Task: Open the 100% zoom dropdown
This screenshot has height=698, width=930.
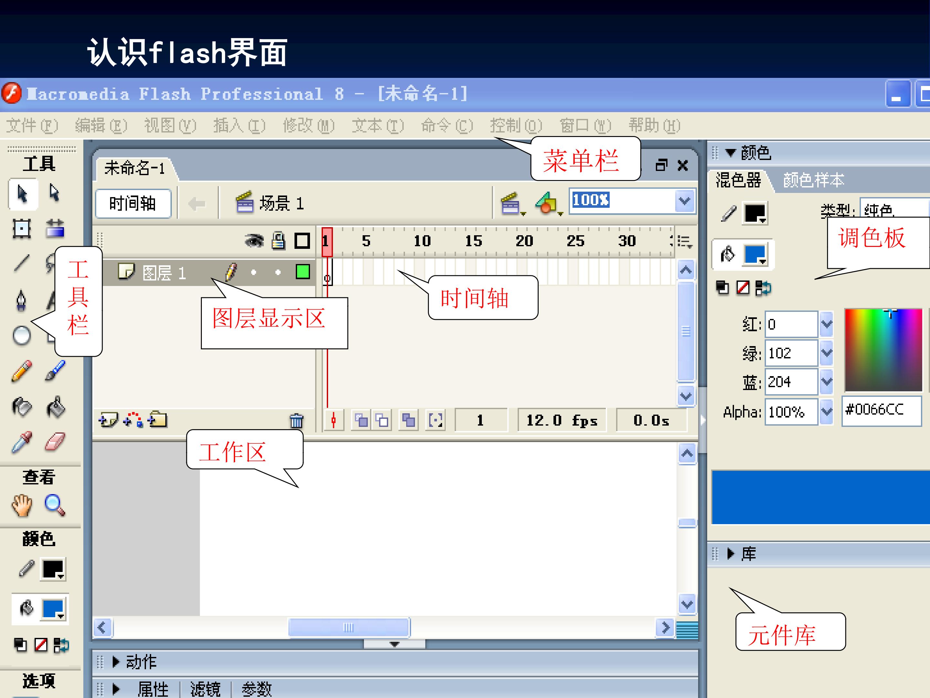Action: click(685, 201)
